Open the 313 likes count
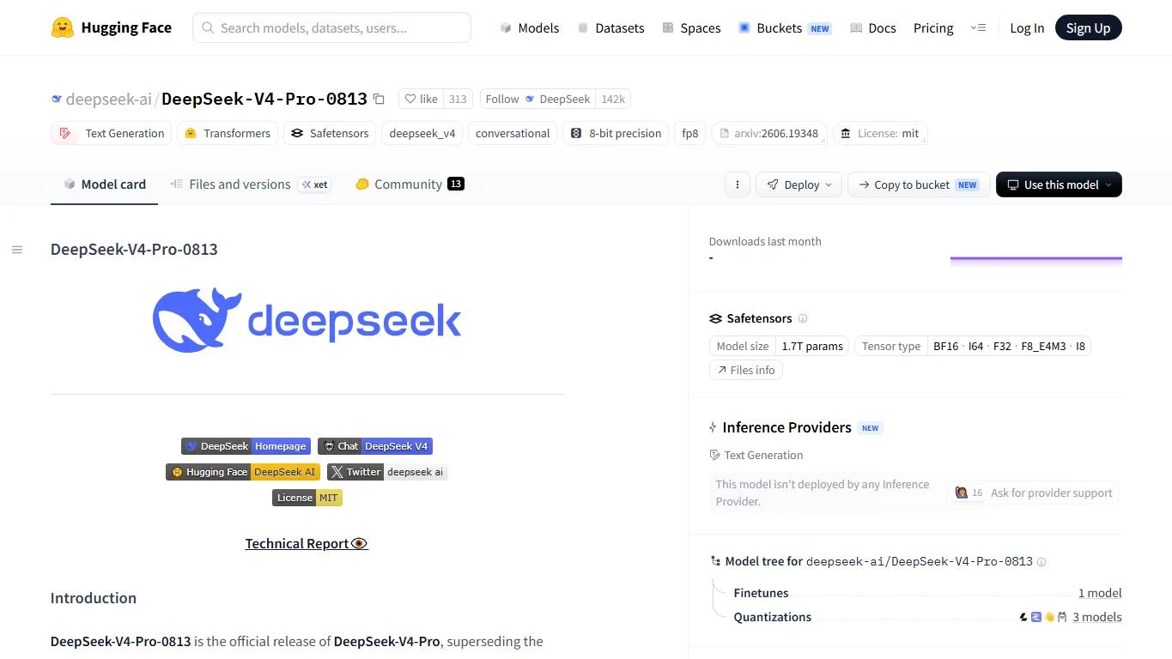 click(458, 99)
